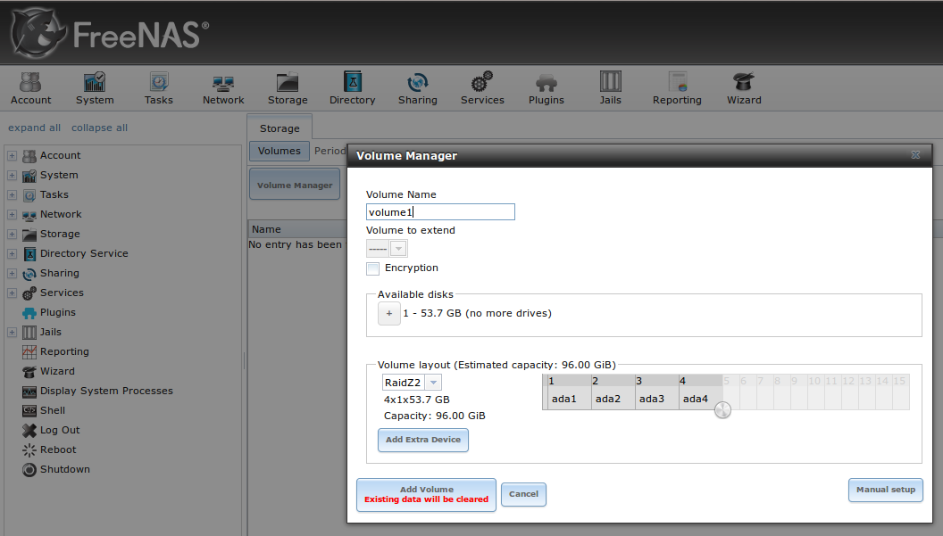Click the FreeNAS shark logo
The image size is (943, 536).
pyautogui.click(x=38, y=34)
